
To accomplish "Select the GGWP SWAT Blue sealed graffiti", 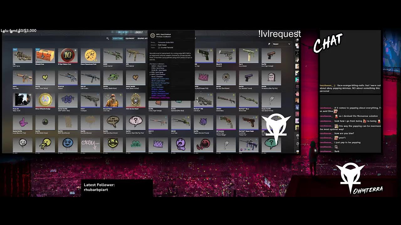I will pos(68,100).
